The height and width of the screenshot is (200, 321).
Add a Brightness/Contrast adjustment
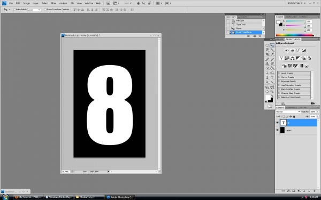[x=287, y=51]
